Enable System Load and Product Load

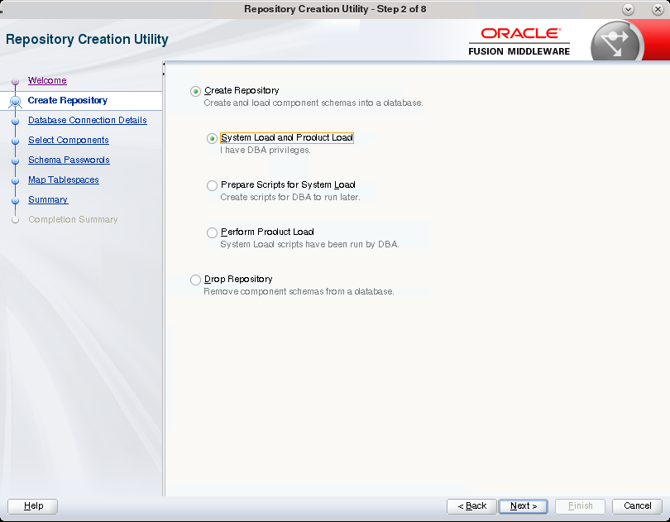212,137
